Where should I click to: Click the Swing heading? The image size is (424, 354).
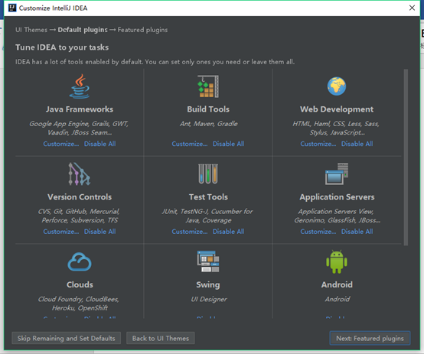tap(208, 285)
